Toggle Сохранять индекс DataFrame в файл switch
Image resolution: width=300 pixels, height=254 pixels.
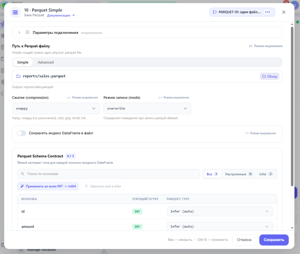[21, 133]
